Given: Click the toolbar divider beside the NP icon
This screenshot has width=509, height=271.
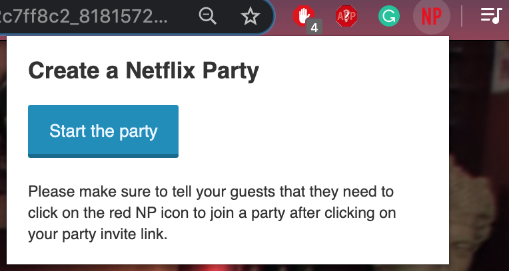Looking at the screenshot, I should [x=462, y=16].
